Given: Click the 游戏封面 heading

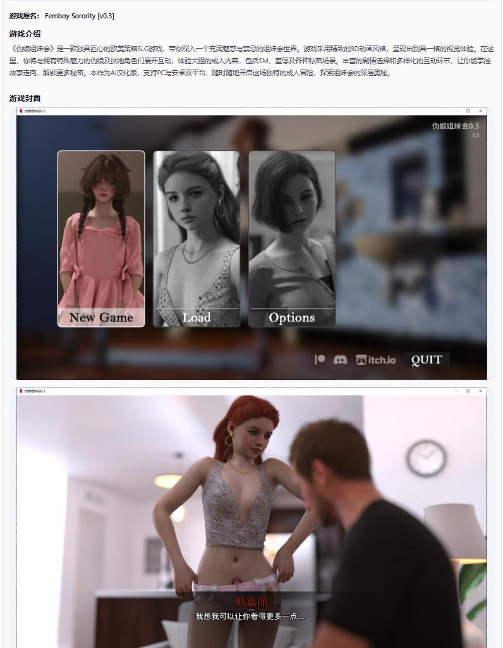Looking at the screenshot, I should 25,99.
